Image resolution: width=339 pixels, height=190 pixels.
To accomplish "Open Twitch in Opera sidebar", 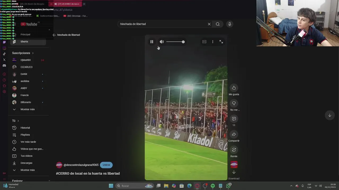I will click(x=4, y=42).
